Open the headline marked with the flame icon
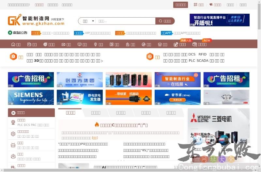The image size is (261, 172). [124, 125]
